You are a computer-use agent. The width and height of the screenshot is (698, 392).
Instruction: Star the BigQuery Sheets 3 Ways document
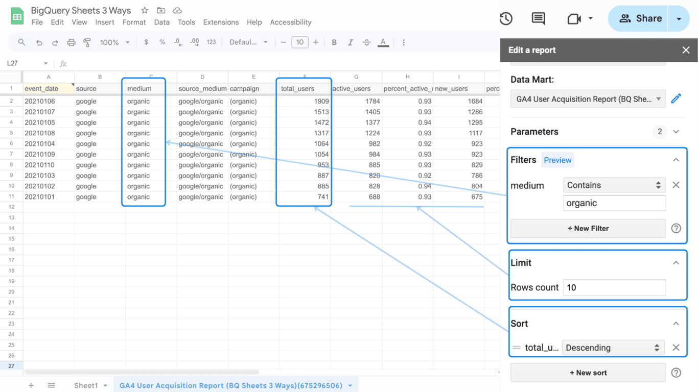pyautogui.click(x=145, y=10)
